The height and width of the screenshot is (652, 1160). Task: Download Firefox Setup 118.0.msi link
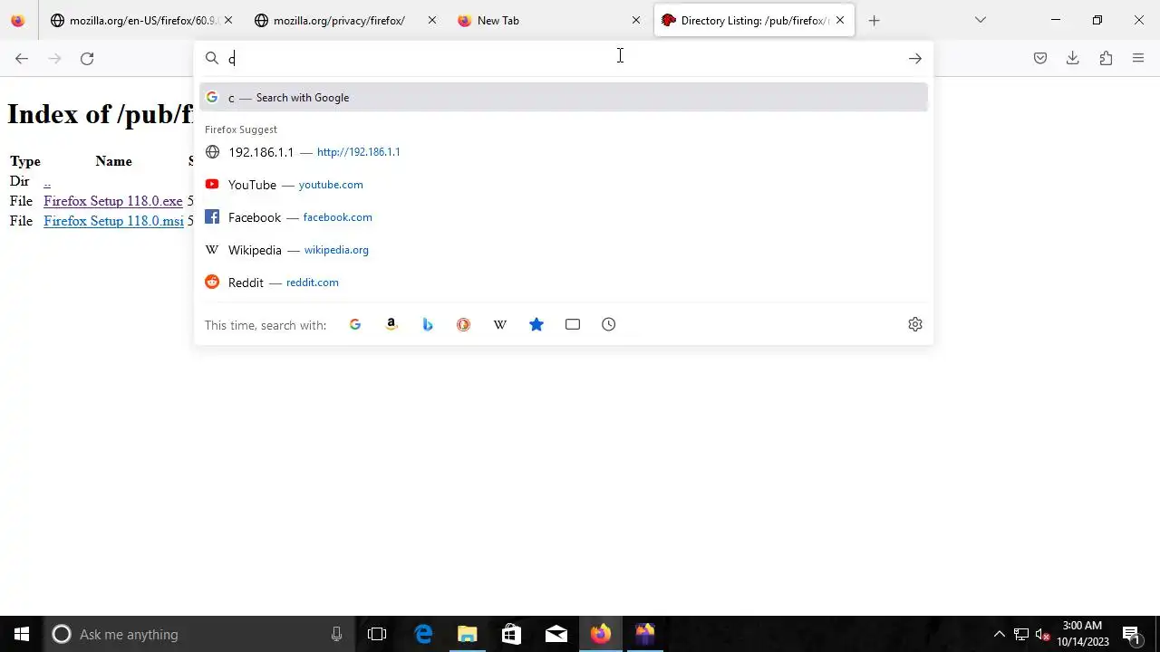pyautogui.click(x=113, y=221)
